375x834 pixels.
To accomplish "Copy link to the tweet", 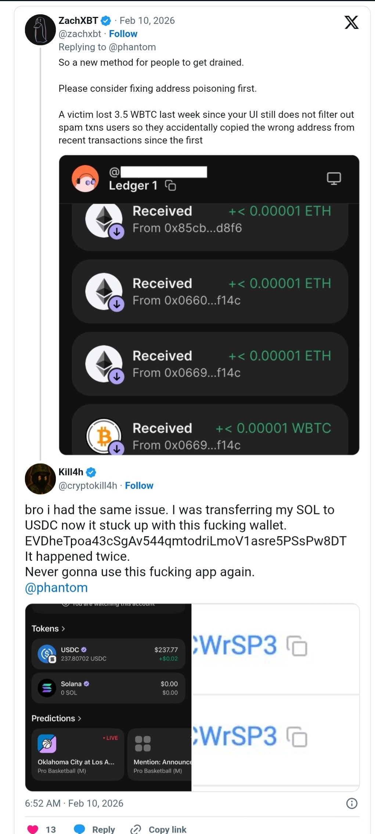I will [x=167, y=828].
